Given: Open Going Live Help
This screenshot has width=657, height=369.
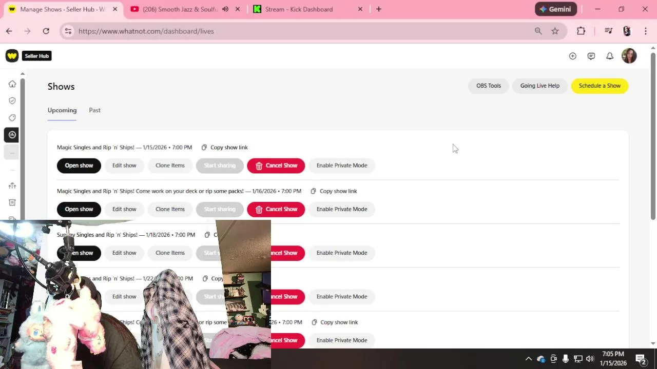Looking at the screenshot, I should (x=540, y=86).
